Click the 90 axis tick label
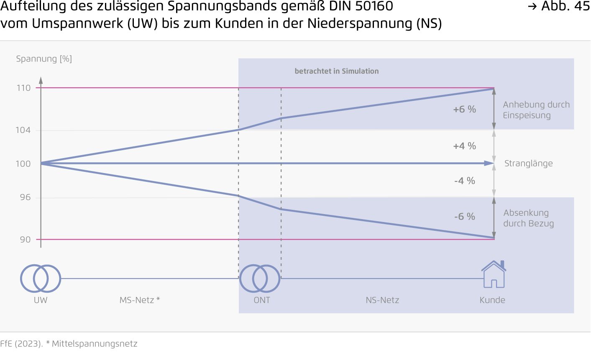 click(25, 240)
